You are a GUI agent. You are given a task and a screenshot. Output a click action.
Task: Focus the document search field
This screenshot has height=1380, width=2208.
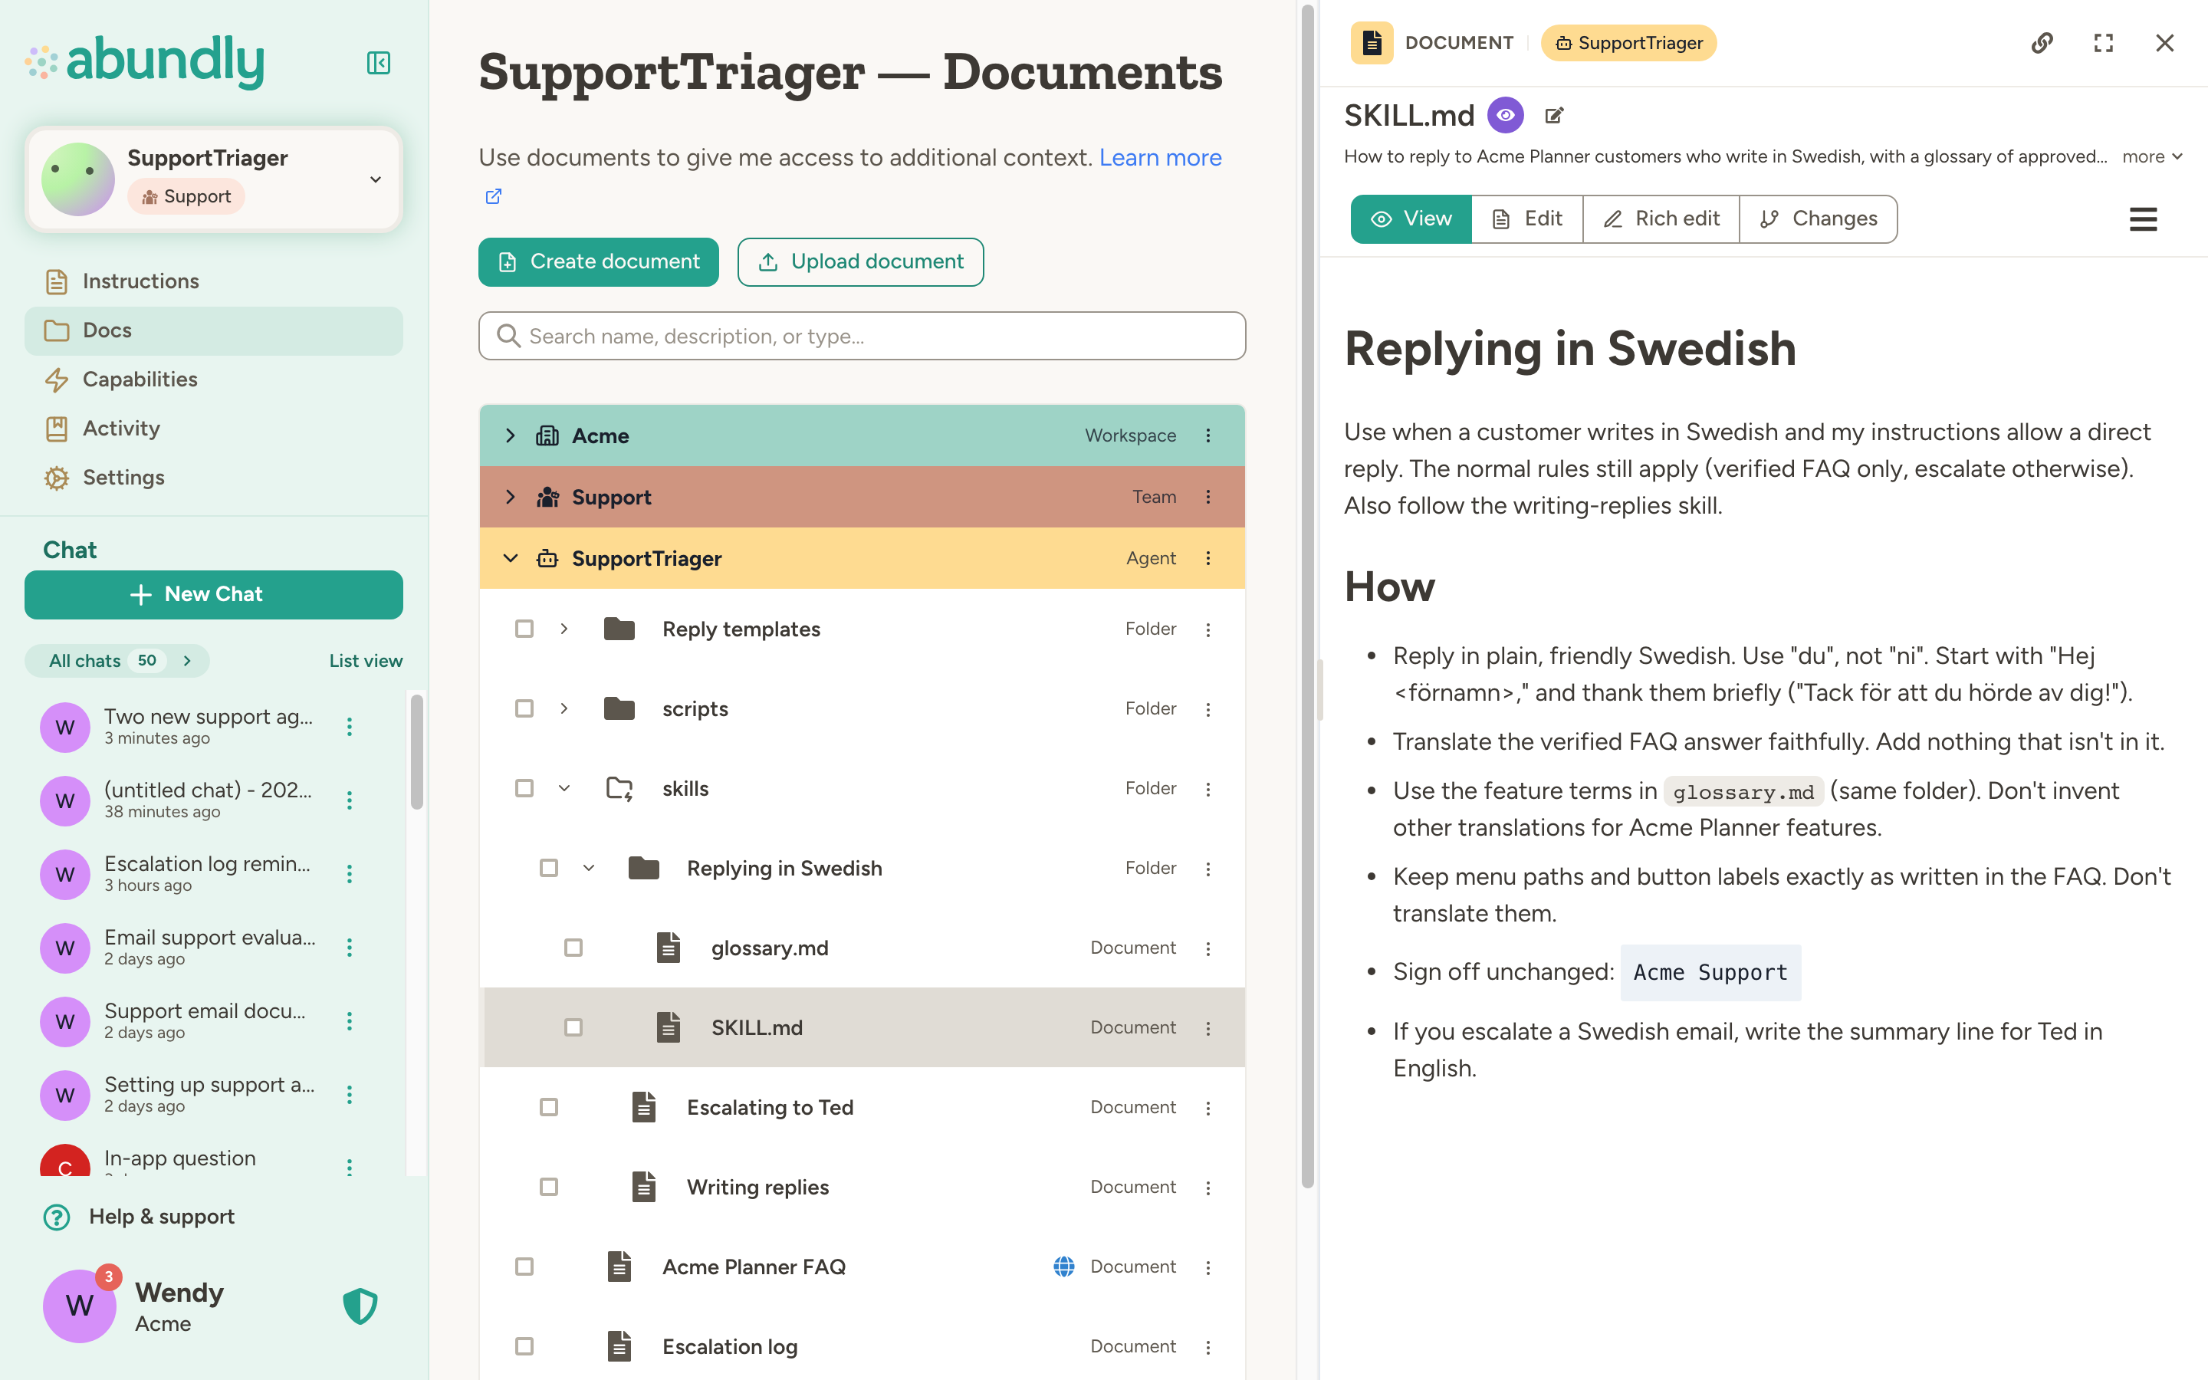coord(861,336)
